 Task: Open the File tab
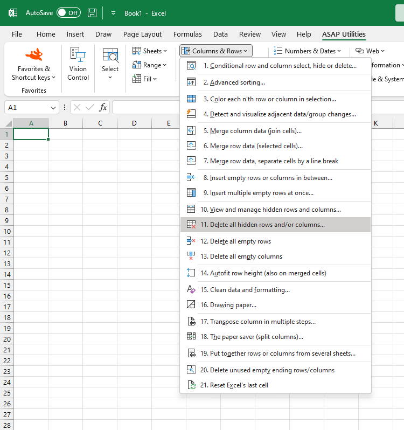(x=17, y=34)
